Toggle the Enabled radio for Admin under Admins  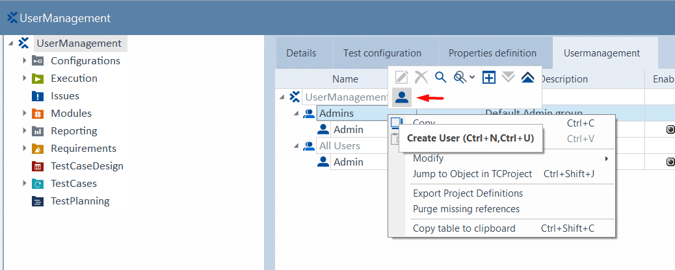click(x=670, y=130)
